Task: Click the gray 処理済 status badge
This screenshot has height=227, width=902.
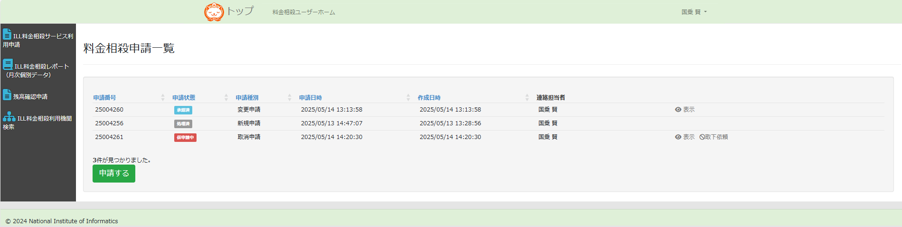Action: pos(183,124)
